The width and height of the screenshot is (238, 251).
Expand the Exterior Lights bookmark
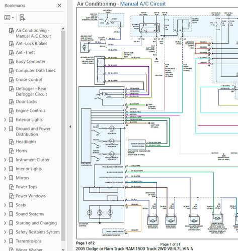pyautogui.click(x=5, y=119)
